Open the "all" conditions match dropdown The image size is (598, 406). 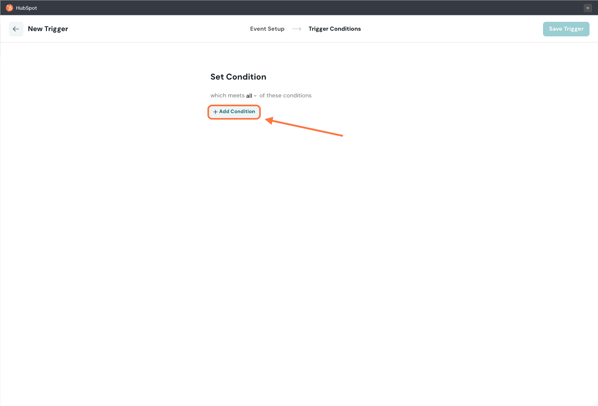pos(249,96)
